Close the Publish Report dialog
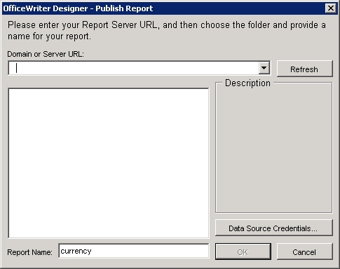Image resolution: width=340 pixels, height=269 pixels. click(331, 8)
